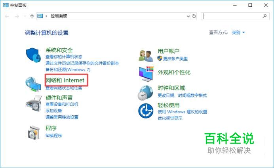Open the Ease of Access blue icon
This screenshot has width=274, height=168.
coord(146,111)
